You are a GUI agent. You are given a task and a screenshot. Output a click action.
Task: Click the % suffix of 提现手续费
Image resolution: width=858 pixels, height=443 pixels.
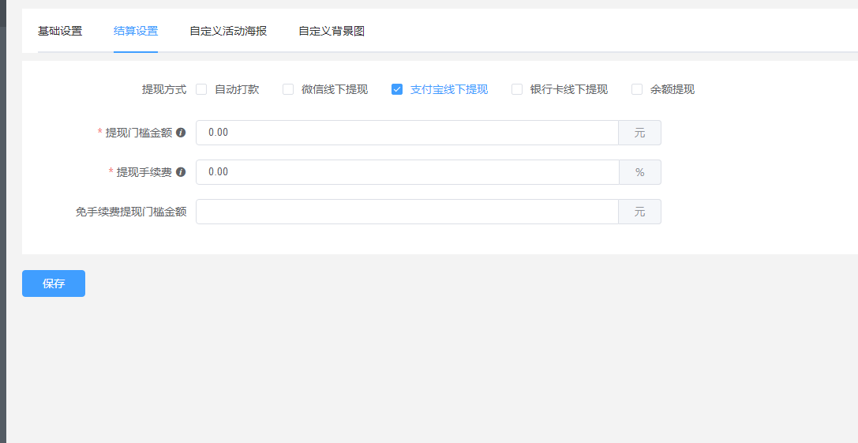(639, 172)
